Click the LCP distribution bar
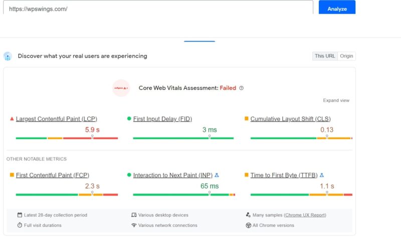401x244 pixels. pyautogui.click(x=67, y=138)
